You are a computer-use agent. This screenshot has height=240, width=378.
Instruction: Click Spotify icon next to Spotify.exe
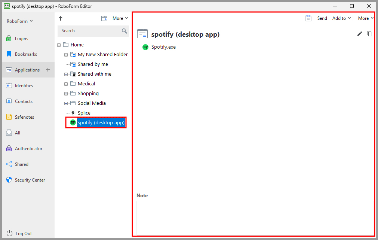(145, 47)
